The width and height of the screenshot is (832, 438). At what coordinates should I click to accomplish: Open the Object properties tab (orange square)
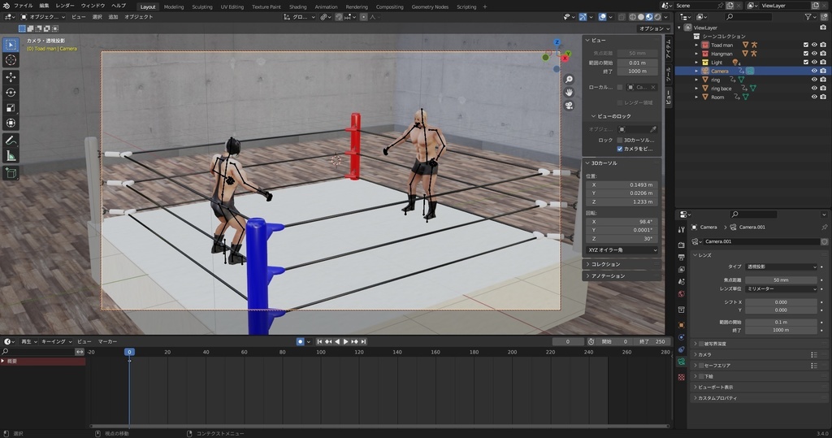click(x=682, y=325)
